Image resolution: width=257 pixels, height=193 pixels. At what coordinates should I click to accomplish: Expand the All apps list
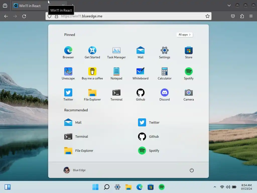coord(185,35)
